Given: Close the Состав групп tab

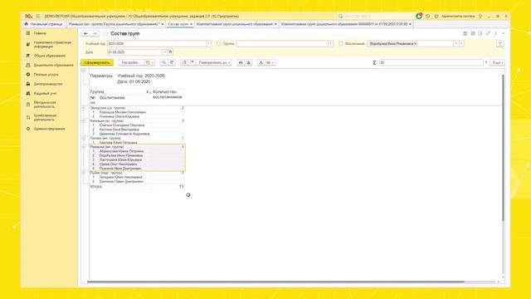Looking at the screenshot, I should [191, 24].
